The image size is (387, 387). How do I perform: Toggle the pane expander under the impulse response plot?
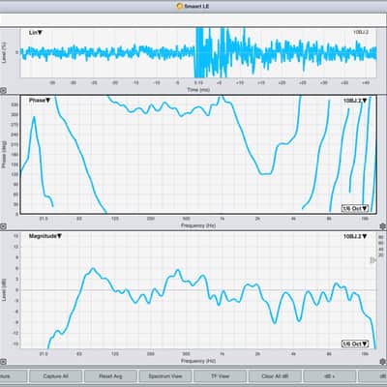pyautogui.click(x=3, y=91)
